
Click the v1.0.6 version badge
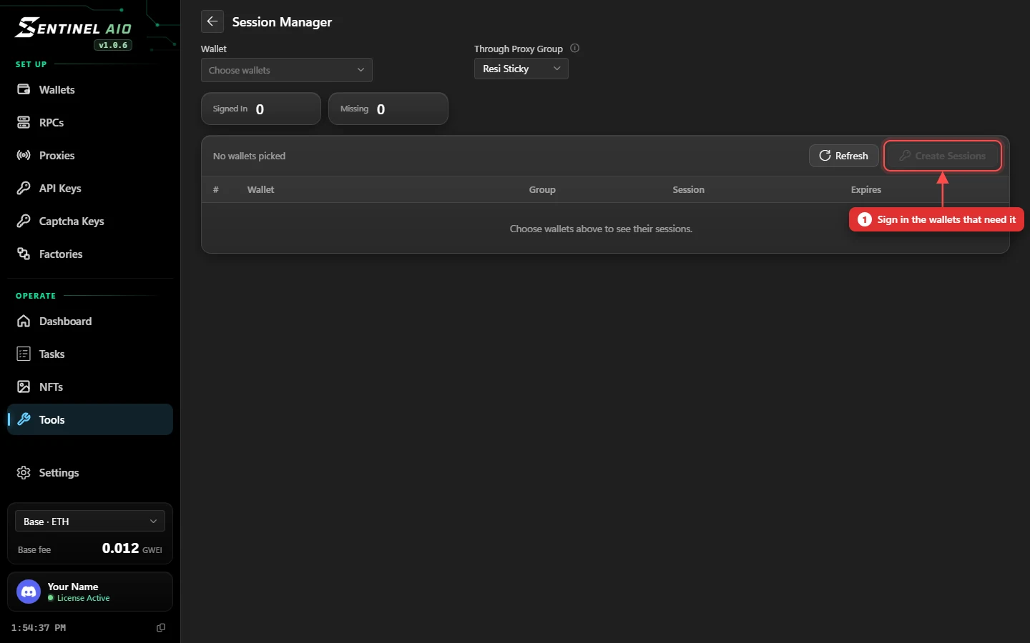[x=113, y=45]
